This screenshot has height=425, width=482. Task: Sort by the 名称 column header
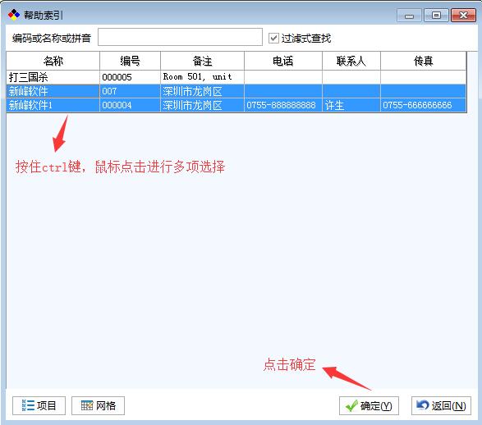point(53,61)
